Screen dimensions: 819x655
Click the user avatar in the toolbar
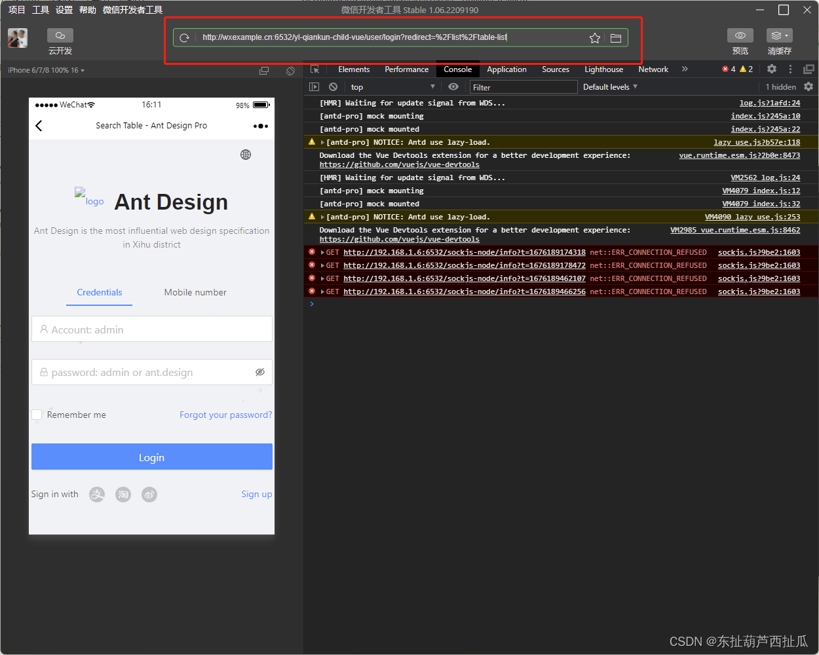pyautogui.click(x=18, y=38)
